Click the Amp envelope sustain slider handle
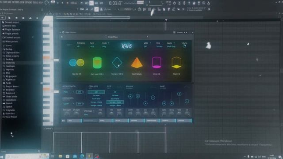The height and width of the screenshot is (159, 283). [179, 94]
